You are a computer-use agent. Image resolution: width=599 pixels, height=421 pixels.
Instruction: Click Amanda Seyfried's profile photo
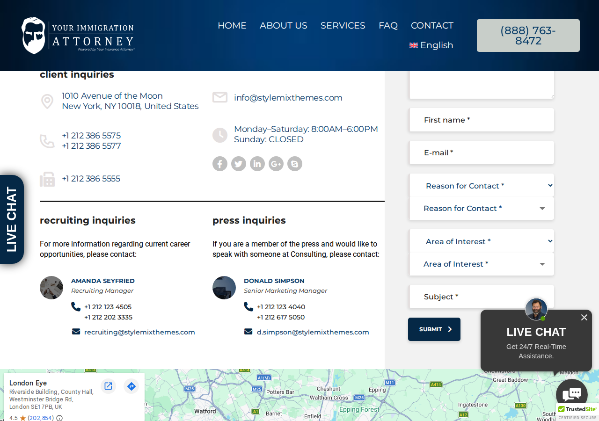click(51, 288)
